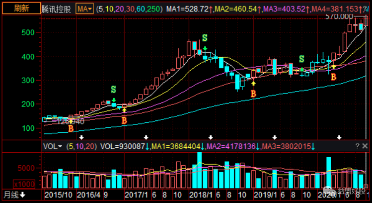Open help question mark in volume panel
This screenshot has width=372, height=203.
[357, 146]
